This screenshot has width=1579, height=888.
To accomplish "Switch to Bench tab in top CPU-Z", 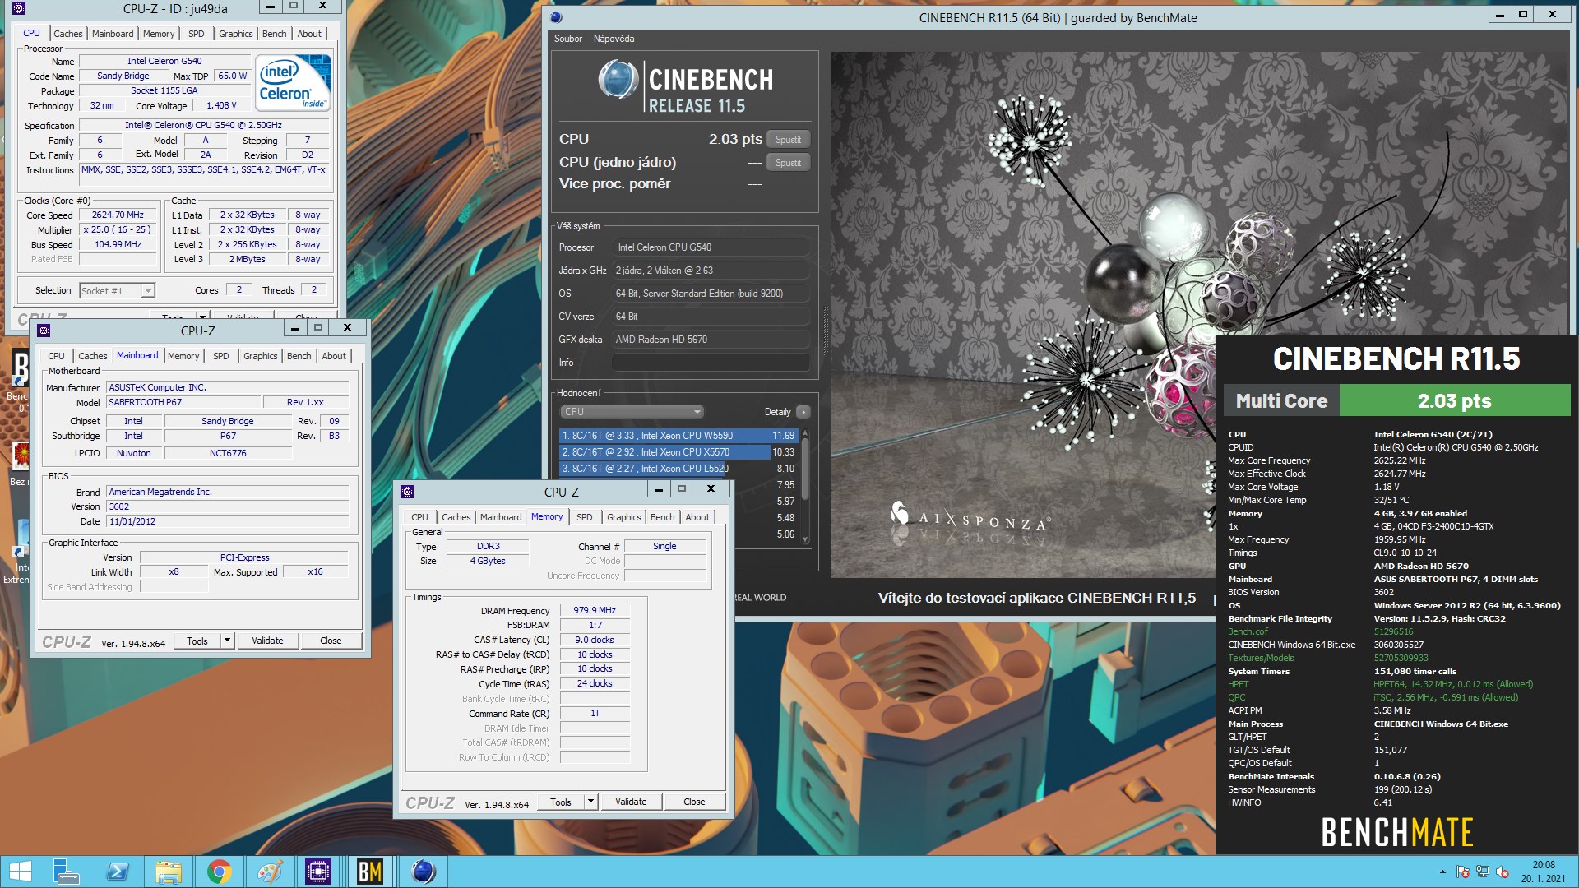I will click(x=275, y=34).
